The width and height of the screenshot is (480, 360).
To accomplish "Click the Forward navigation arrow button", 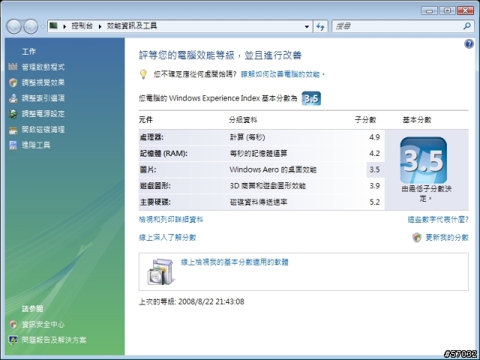I will (x=31, y=26).
